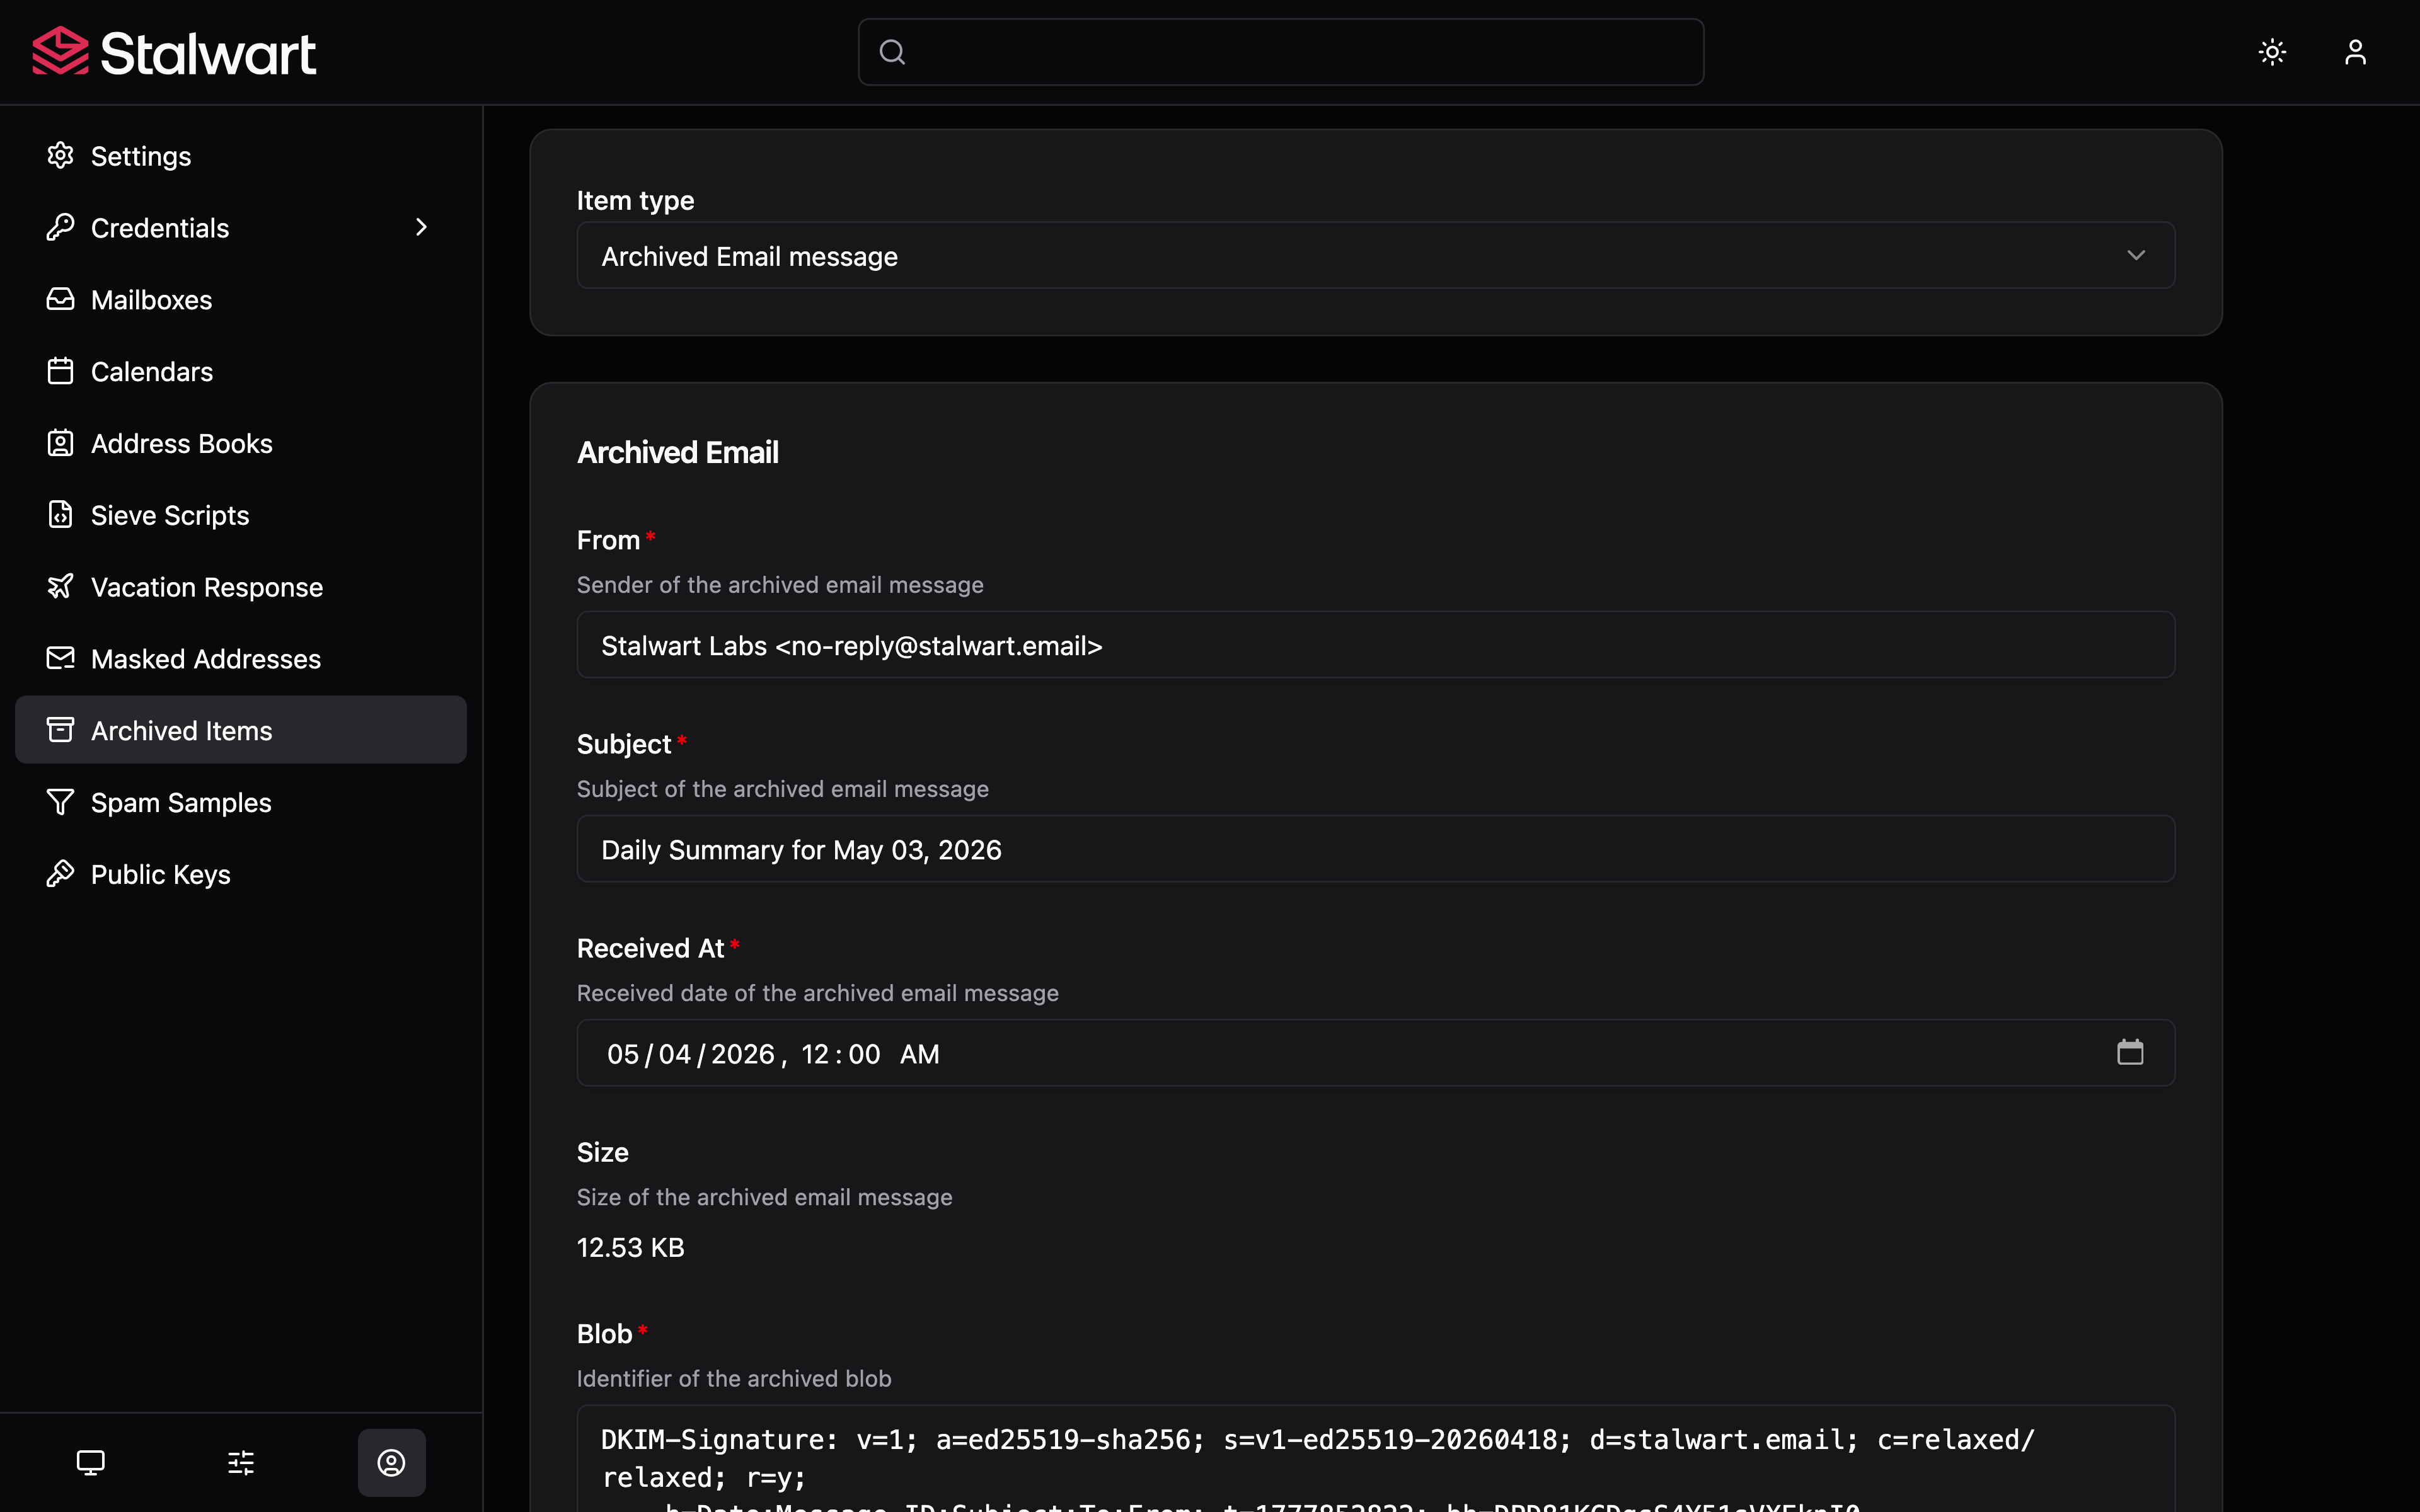Go to Calendars page
The height and width of the screenshot is (1512, 2420).
click(x=241, y=371)
